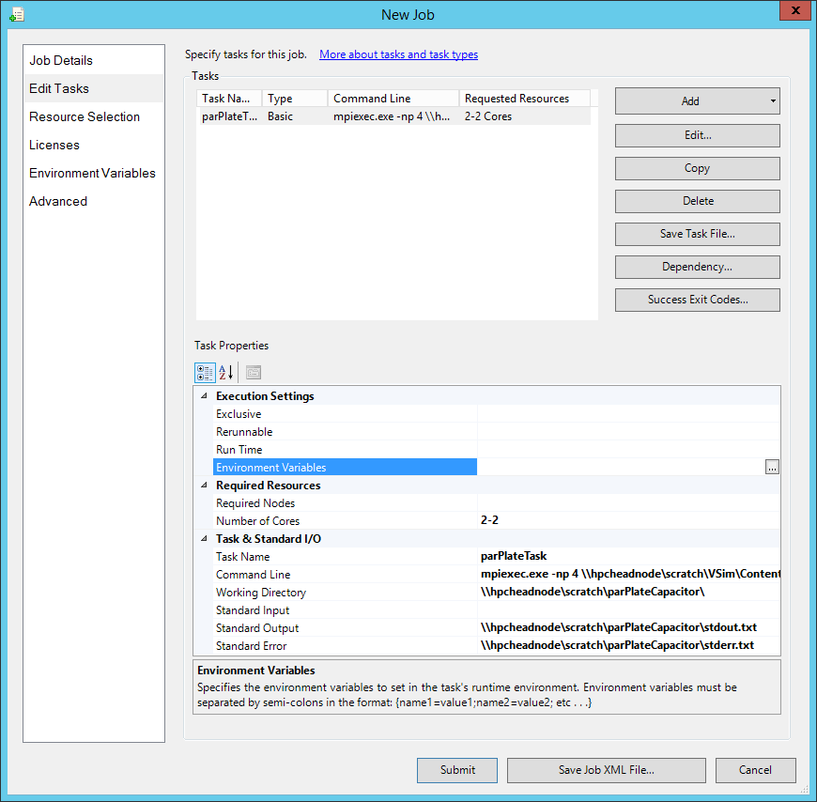The image size is (817, 802).
Task: Collapse the Execution Settings category
Action: (205, 396)
